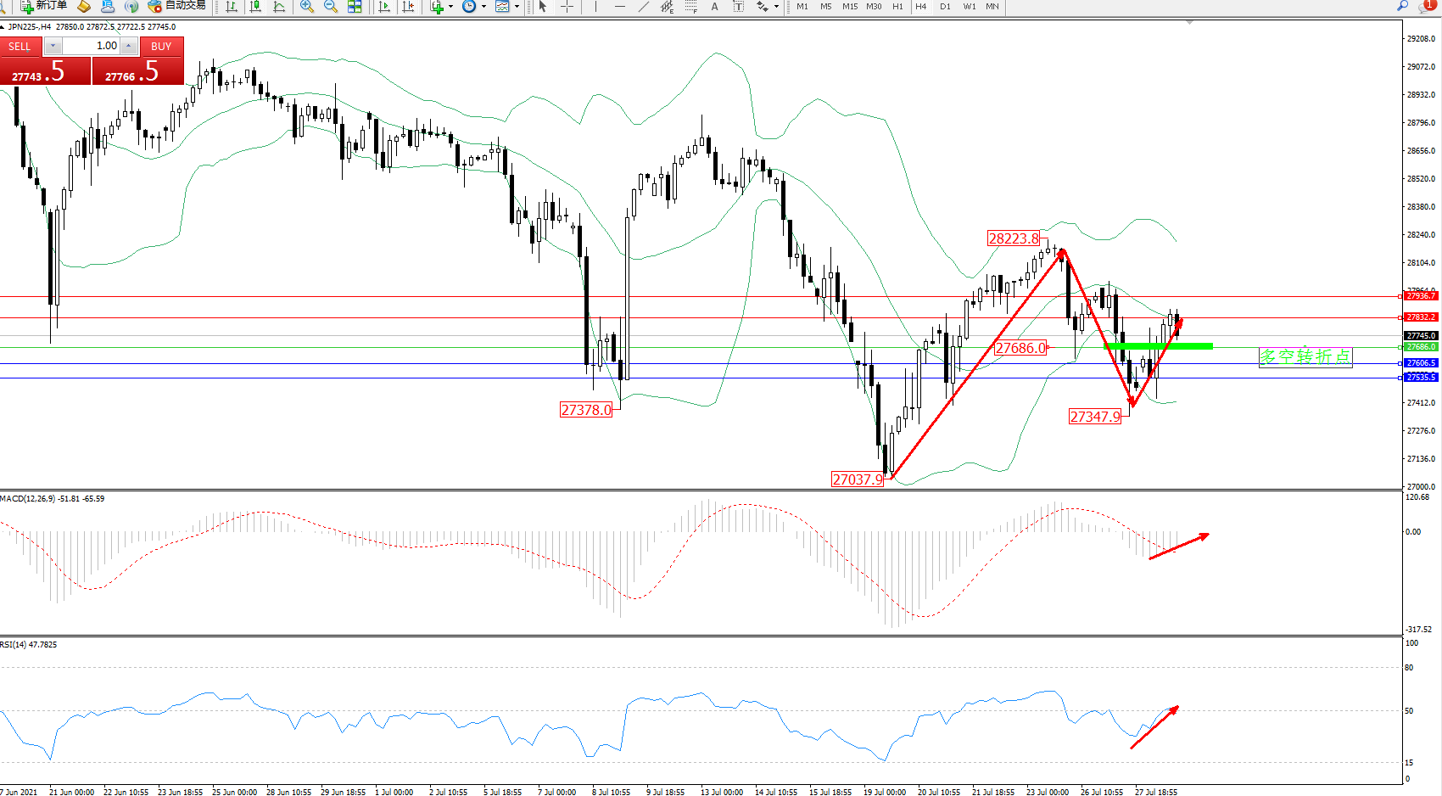The height and width of the screenshot is (796, 1442).
Task: Select the crosshair tool
Action: point(567,6)
